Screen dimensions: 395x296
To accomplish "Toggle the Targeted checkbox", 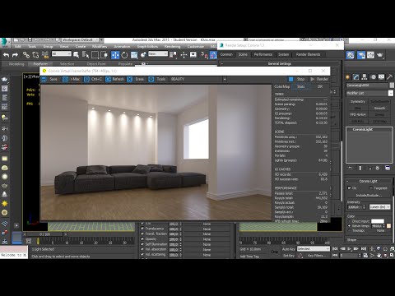I will [x=371, y=188].
